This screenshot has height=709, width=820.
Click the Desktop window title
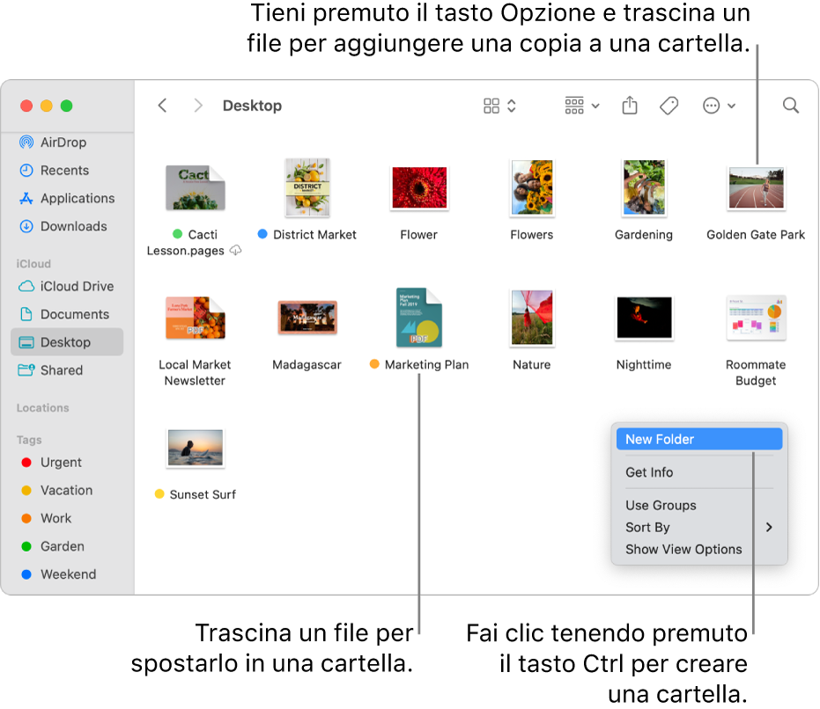[x=252, y=106]
